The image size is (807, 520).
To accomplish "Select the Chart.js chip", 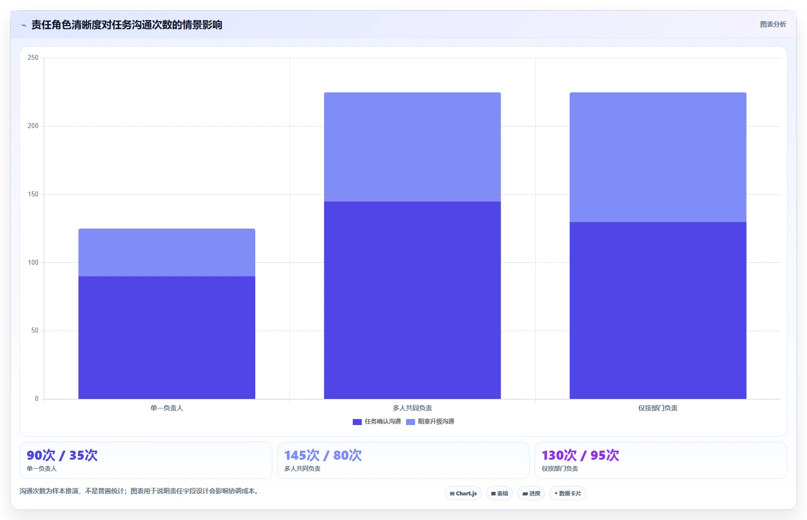I will pos(463,493).
